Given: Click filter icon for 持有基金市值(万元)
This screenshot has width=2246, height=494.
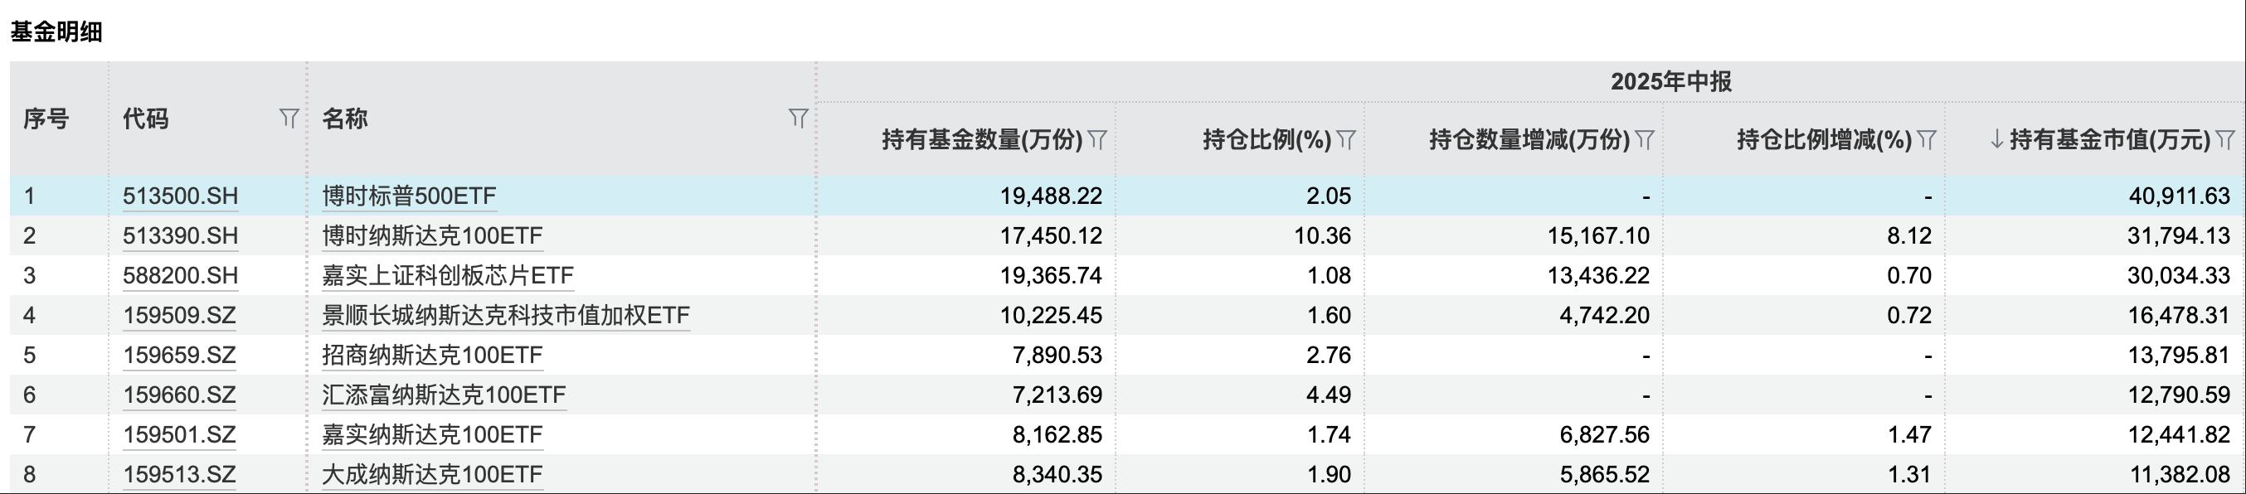Looking at the screenshot, I should coord(2225,139).
